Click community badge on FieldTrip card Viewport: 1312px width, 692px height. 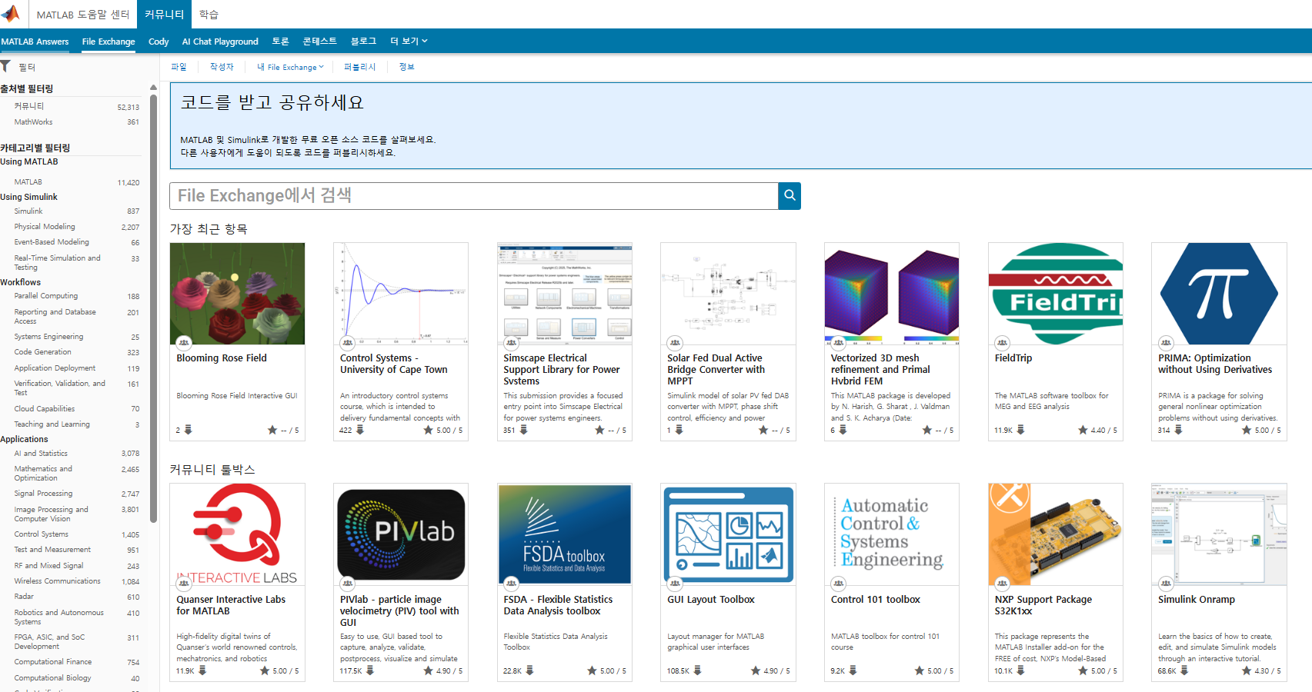pos(1002,343)
